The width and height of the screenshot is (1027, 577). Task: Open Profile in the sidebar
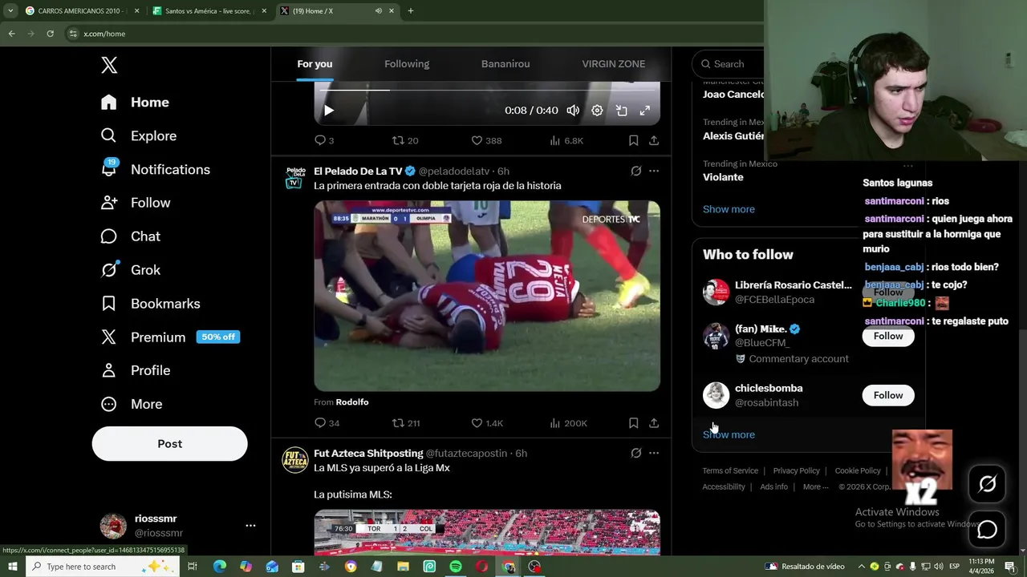pos(135,370)
